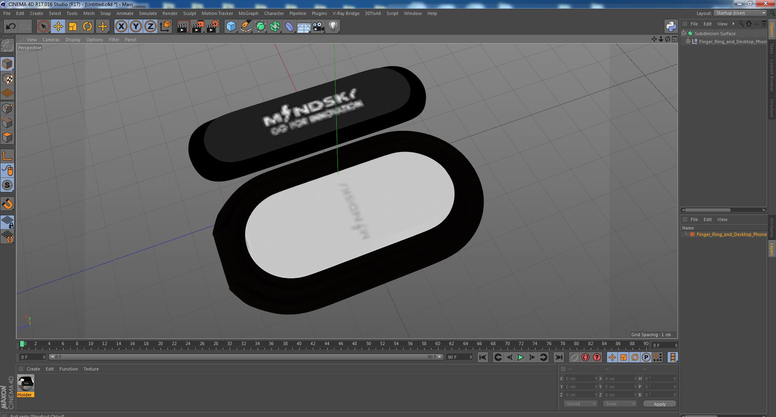Click the Holder material thumbnail

pyautogui.click(x=25, y=383)
